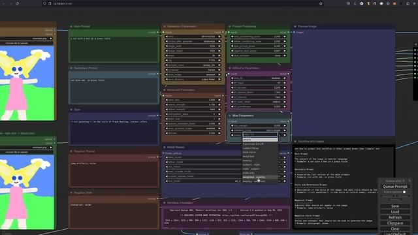Collapse bottom-center Workflow Information node via dot

click(164, 202)
